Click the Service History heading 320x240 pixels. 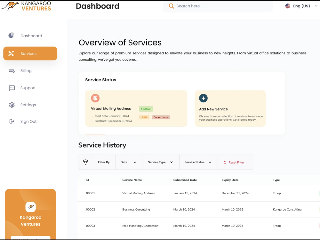click(102, 145)
